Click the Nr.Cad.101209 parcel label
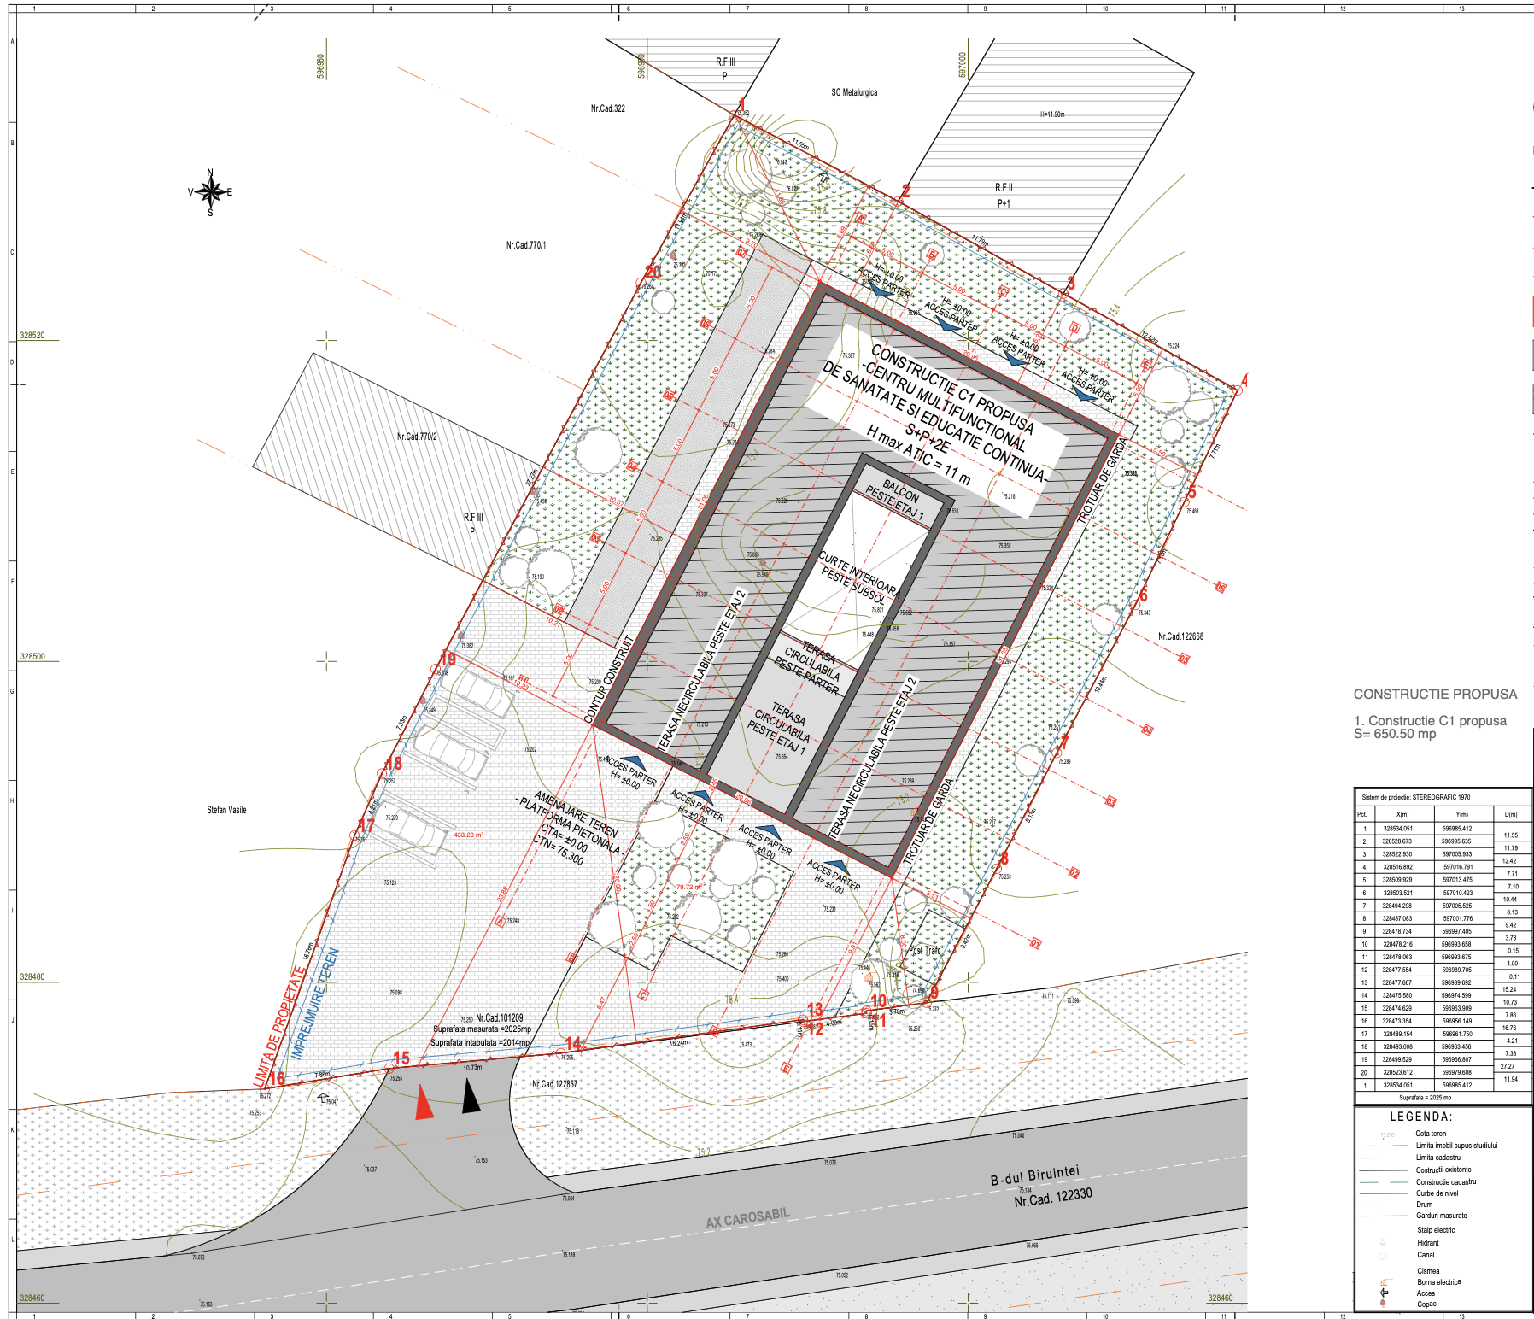The height and width of the screenshot is (1319, 1534). (500, 1018)
